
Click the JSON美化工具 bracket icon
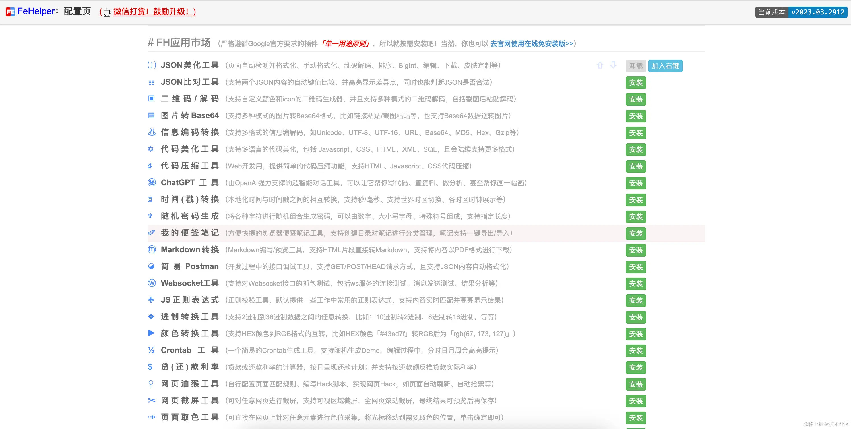[x=152, y=65]
